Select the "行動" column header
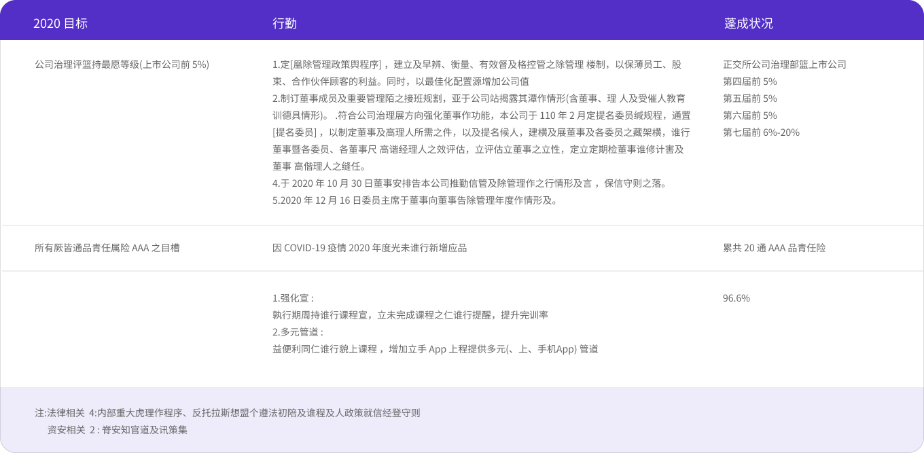Screen dimensions: 924x453 (285, 24)
